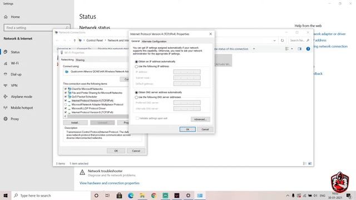The image size is (356, 200).
Task: Toggle Microsoft LLDP Protocol Driver checkbox
Action: pos(66,108)
